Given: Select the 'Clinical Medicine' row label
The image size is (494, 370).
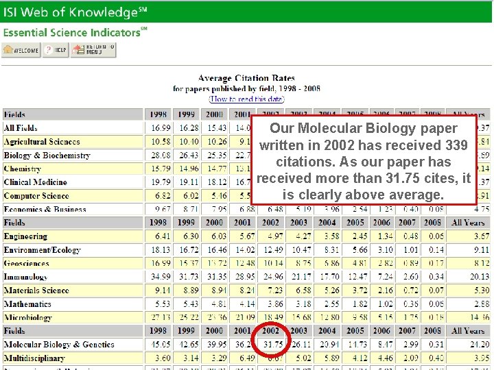Looking at the screenshot, I should click(x=35, y=182).
